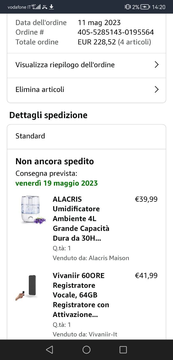173x360 pixels.
Task: Tap the battery indicator in status bar
Action: (x=145, y=7)
